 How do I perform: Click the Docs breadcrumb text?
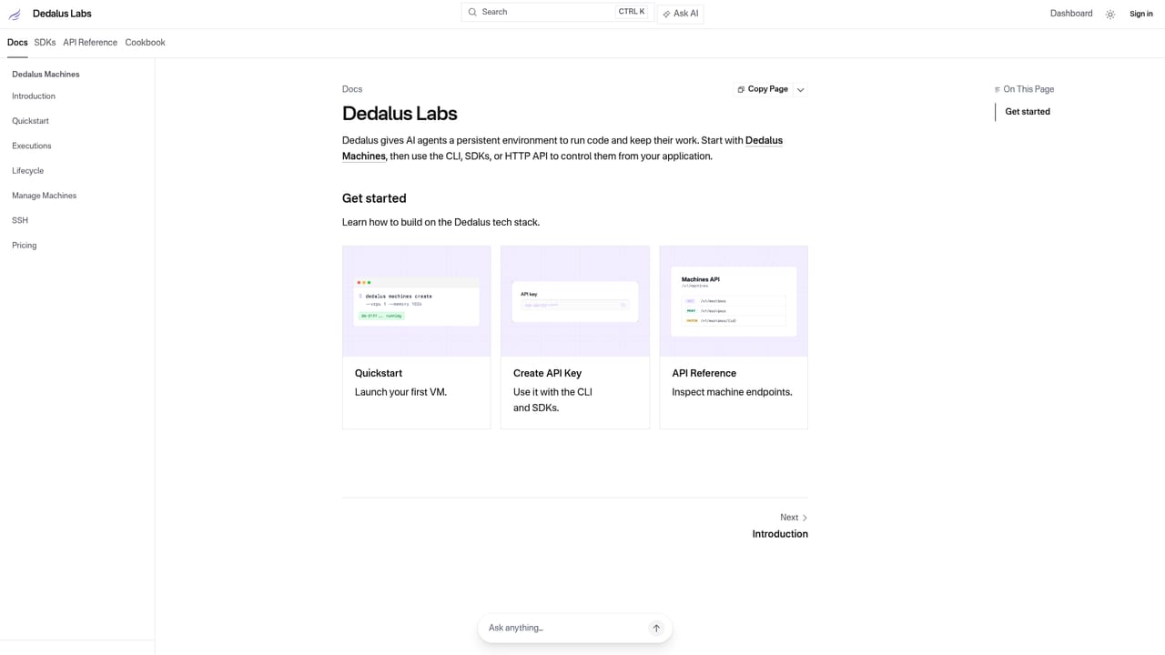coord(352,89)
